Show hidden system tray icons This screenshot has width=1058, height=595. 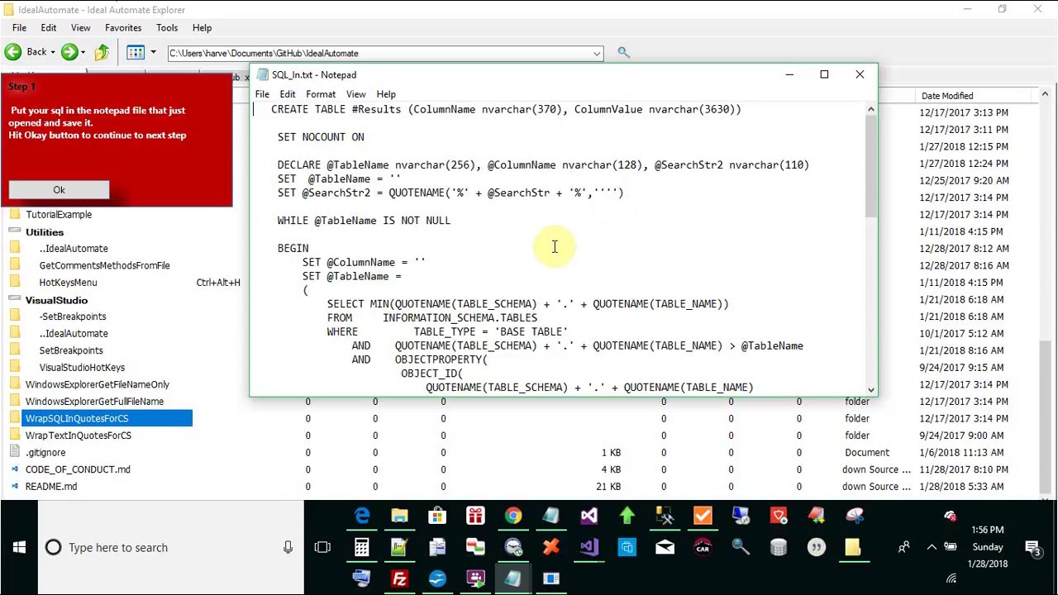932,547
